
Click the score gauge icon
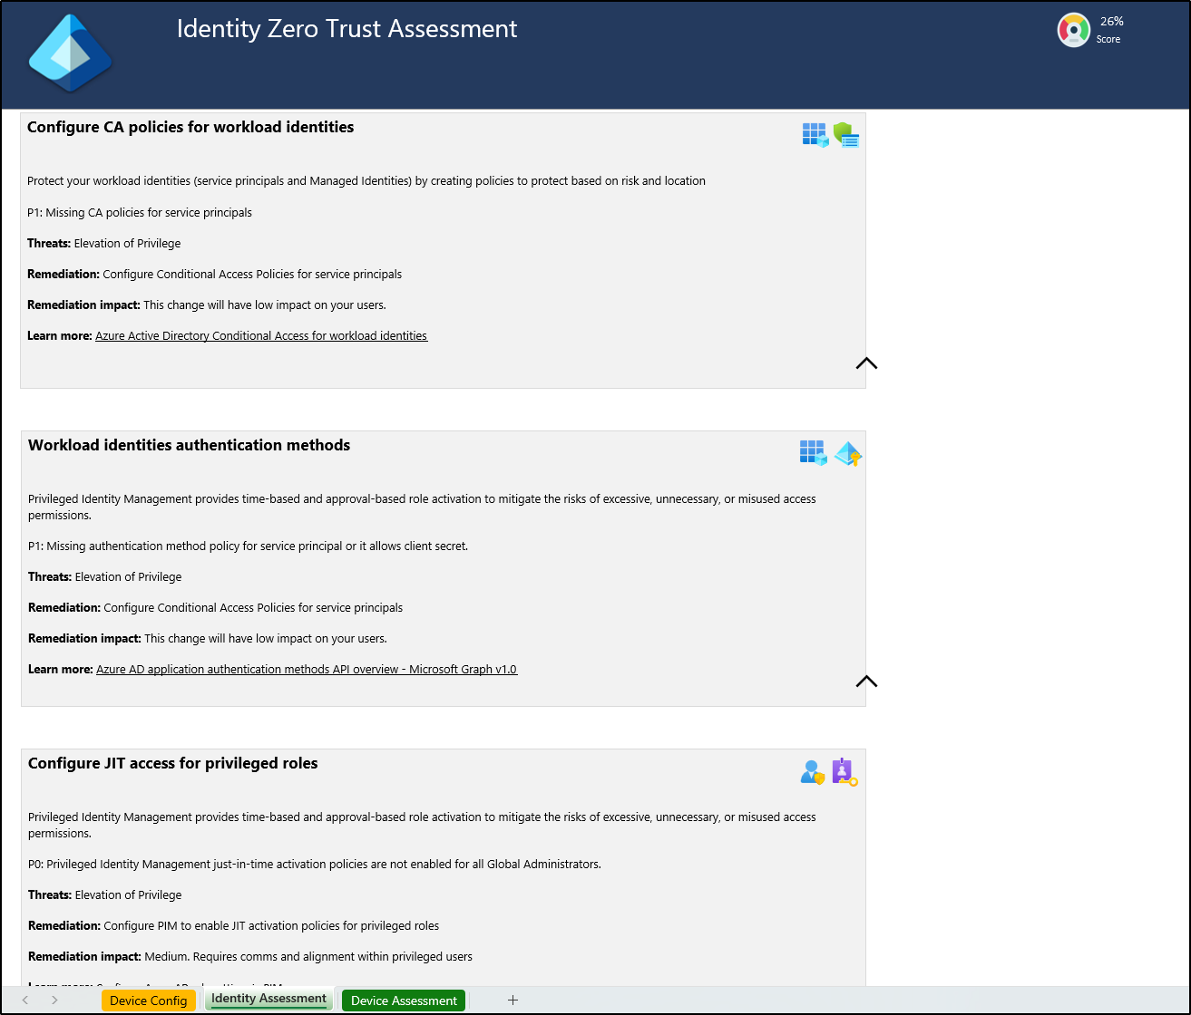1074,30
